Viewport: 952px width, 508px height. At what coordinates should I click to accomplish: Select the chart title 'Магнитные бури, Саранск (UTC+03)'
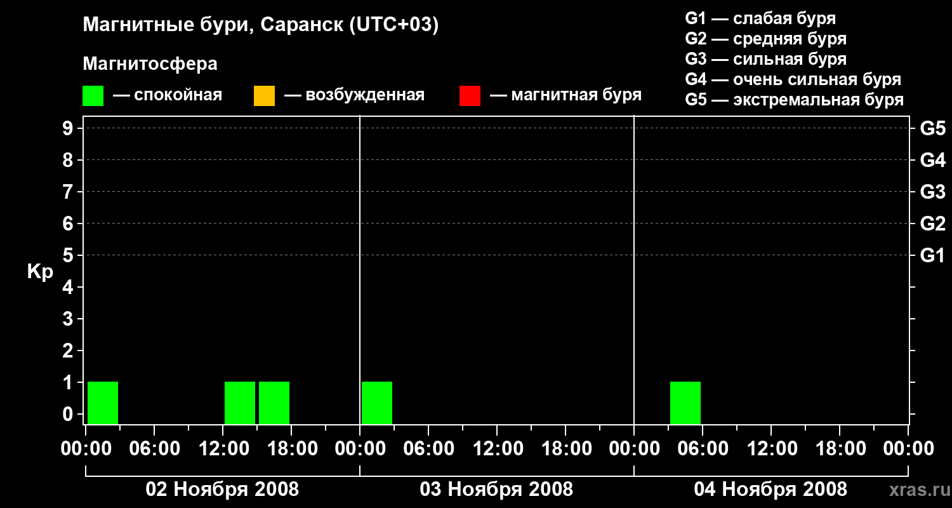pyautogui.click(x=261, y=25)
